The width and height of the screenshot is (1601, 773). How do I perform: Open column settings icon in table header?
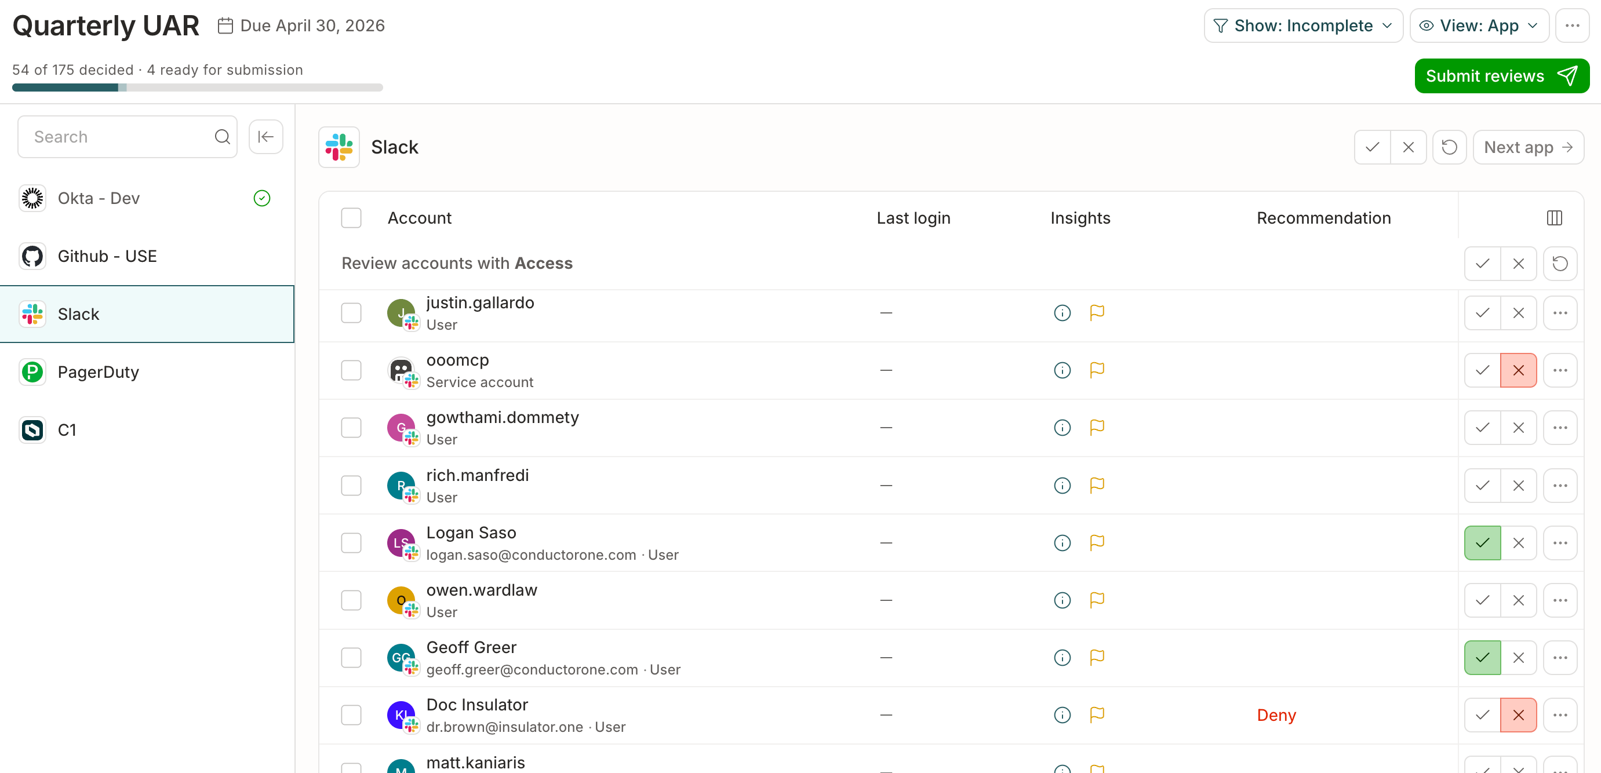1555,218
